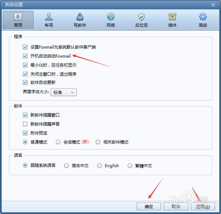Select 跟随系统语言 radio button

point(25,165)
